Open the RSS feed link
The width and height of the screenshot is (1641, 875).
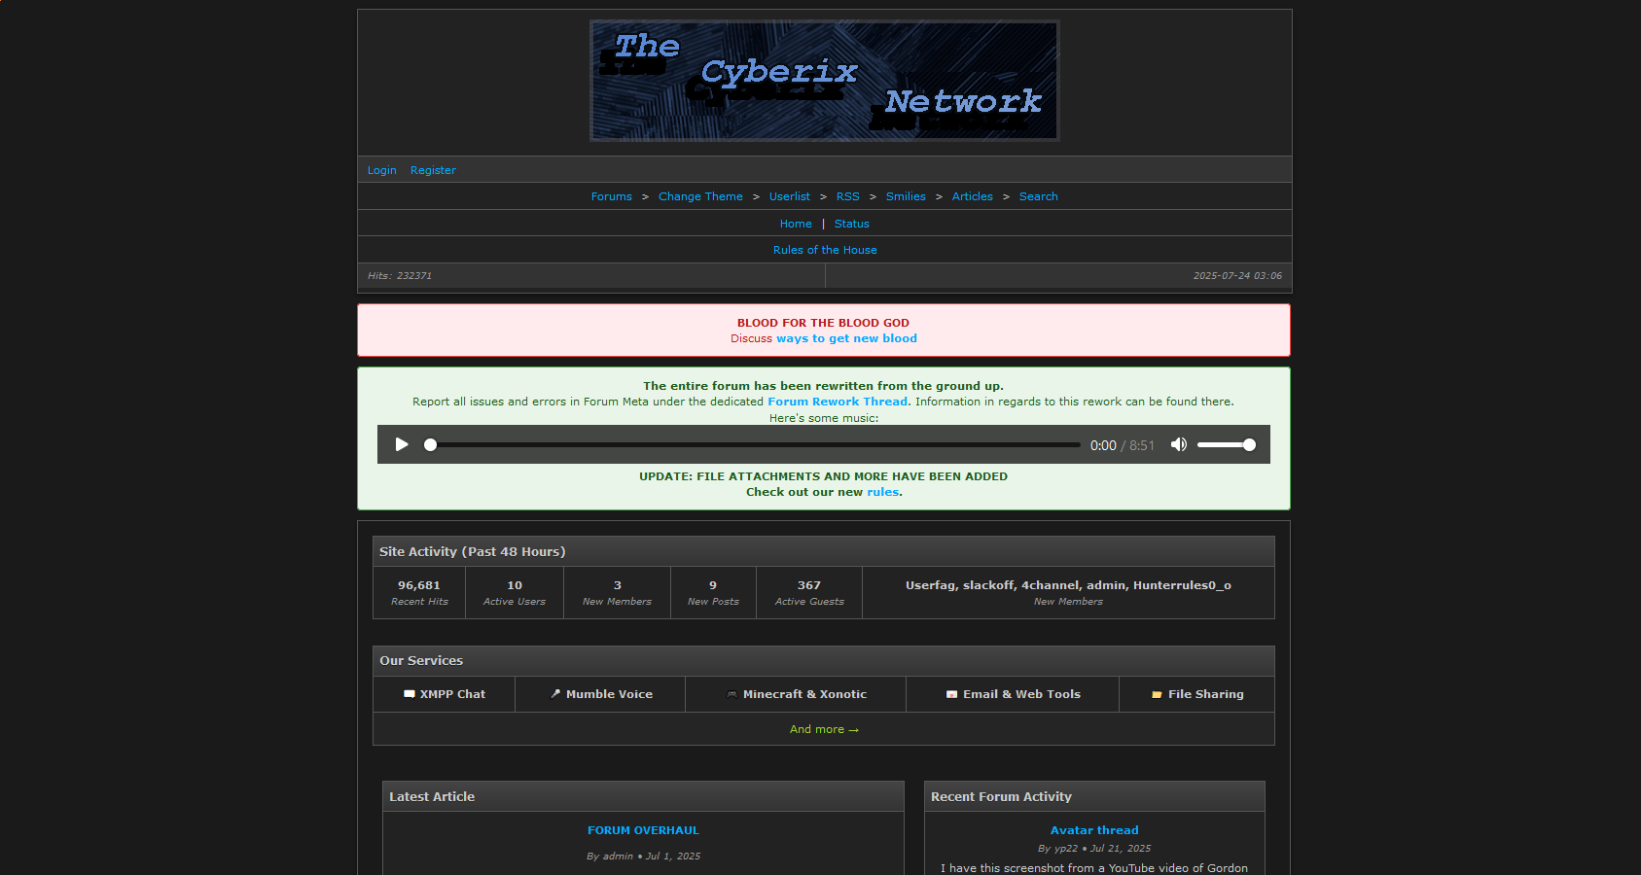tap(848, 196)
